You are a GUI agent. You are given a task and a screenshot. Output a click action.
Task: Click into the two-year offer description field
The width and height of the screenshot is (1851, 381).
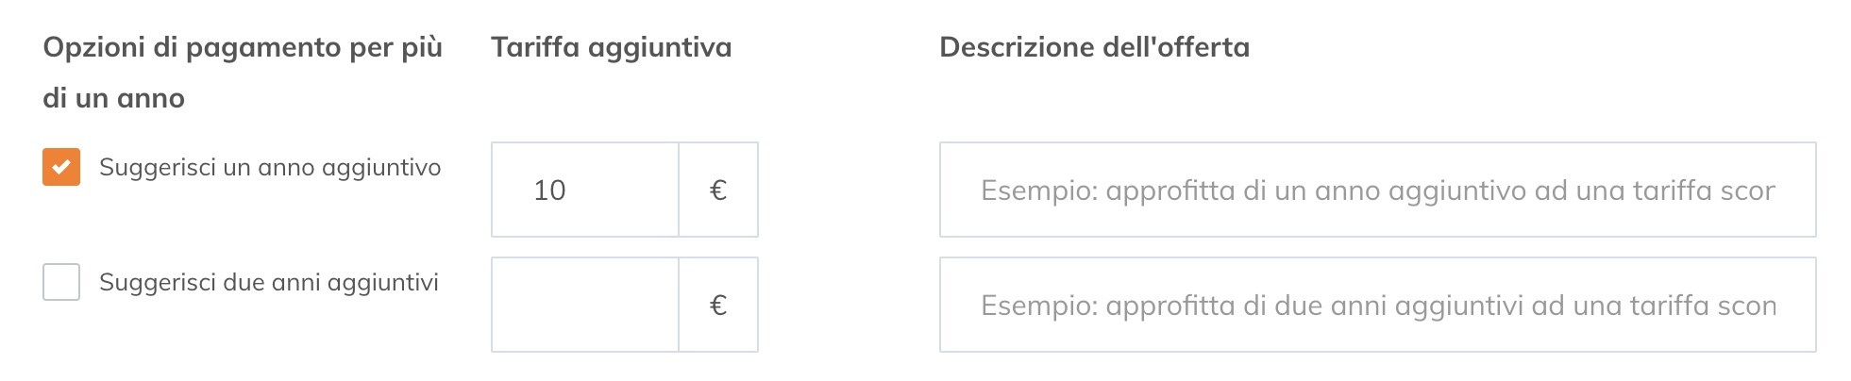1377,306
